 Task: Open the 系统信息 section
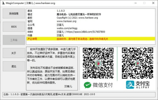coord(14,13)
